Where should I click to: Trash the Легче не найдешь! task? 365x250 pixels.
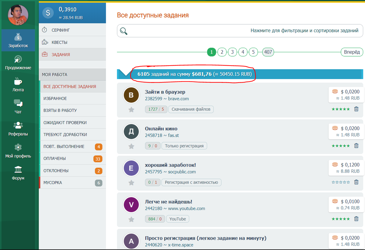356,218
